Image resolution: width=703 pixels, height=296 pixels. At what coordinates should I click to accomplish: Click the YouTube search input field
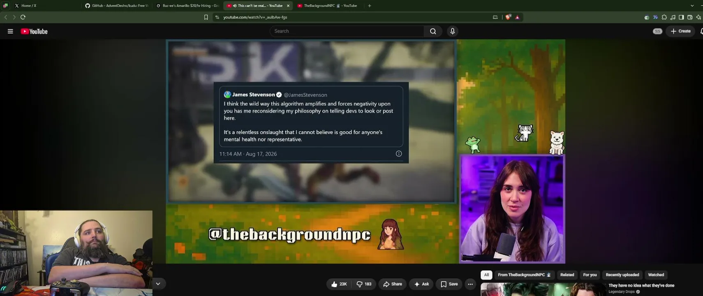tap(347, 31)
